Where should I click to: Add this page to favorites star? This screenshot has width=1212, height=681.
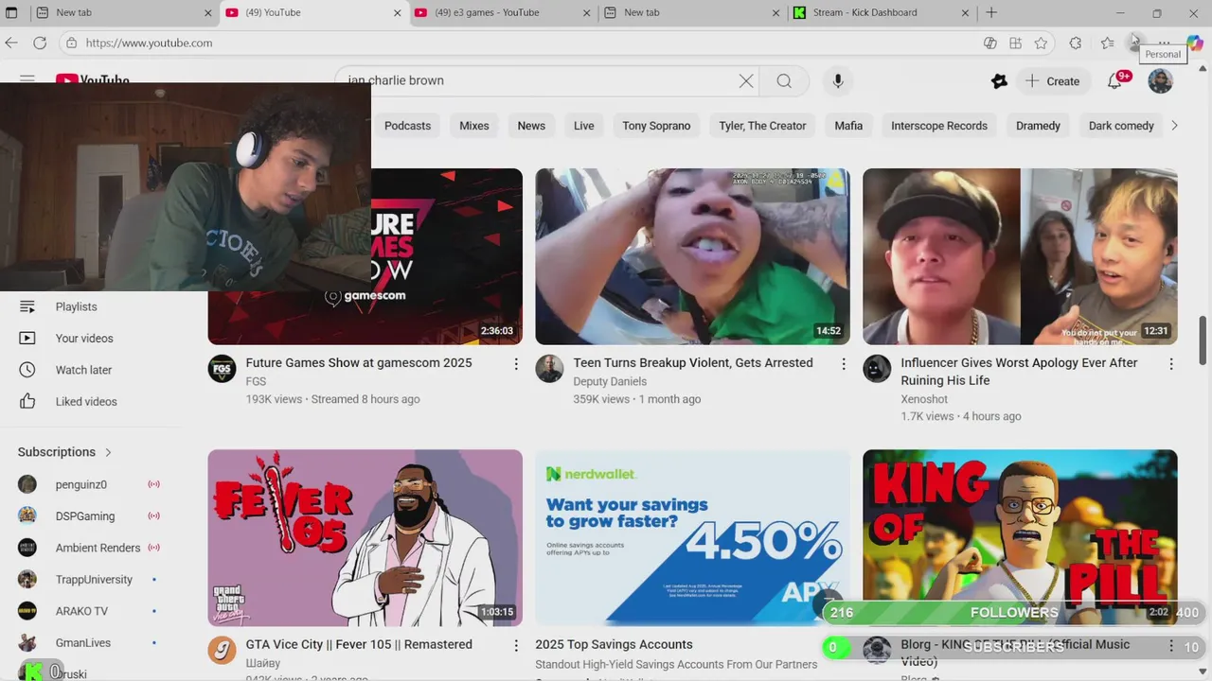click(x=1041, y=43)
